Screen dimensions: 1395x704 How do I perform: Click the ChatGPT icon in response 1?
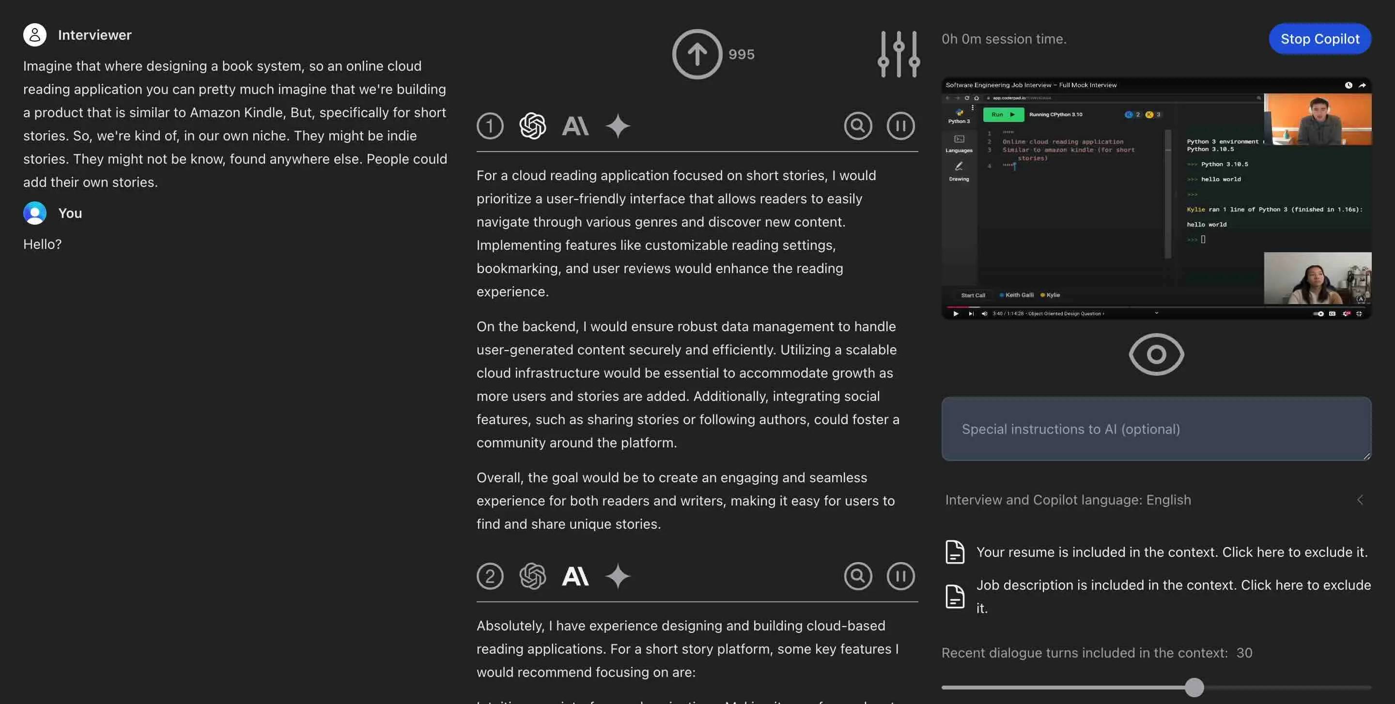tap(532, 126)
